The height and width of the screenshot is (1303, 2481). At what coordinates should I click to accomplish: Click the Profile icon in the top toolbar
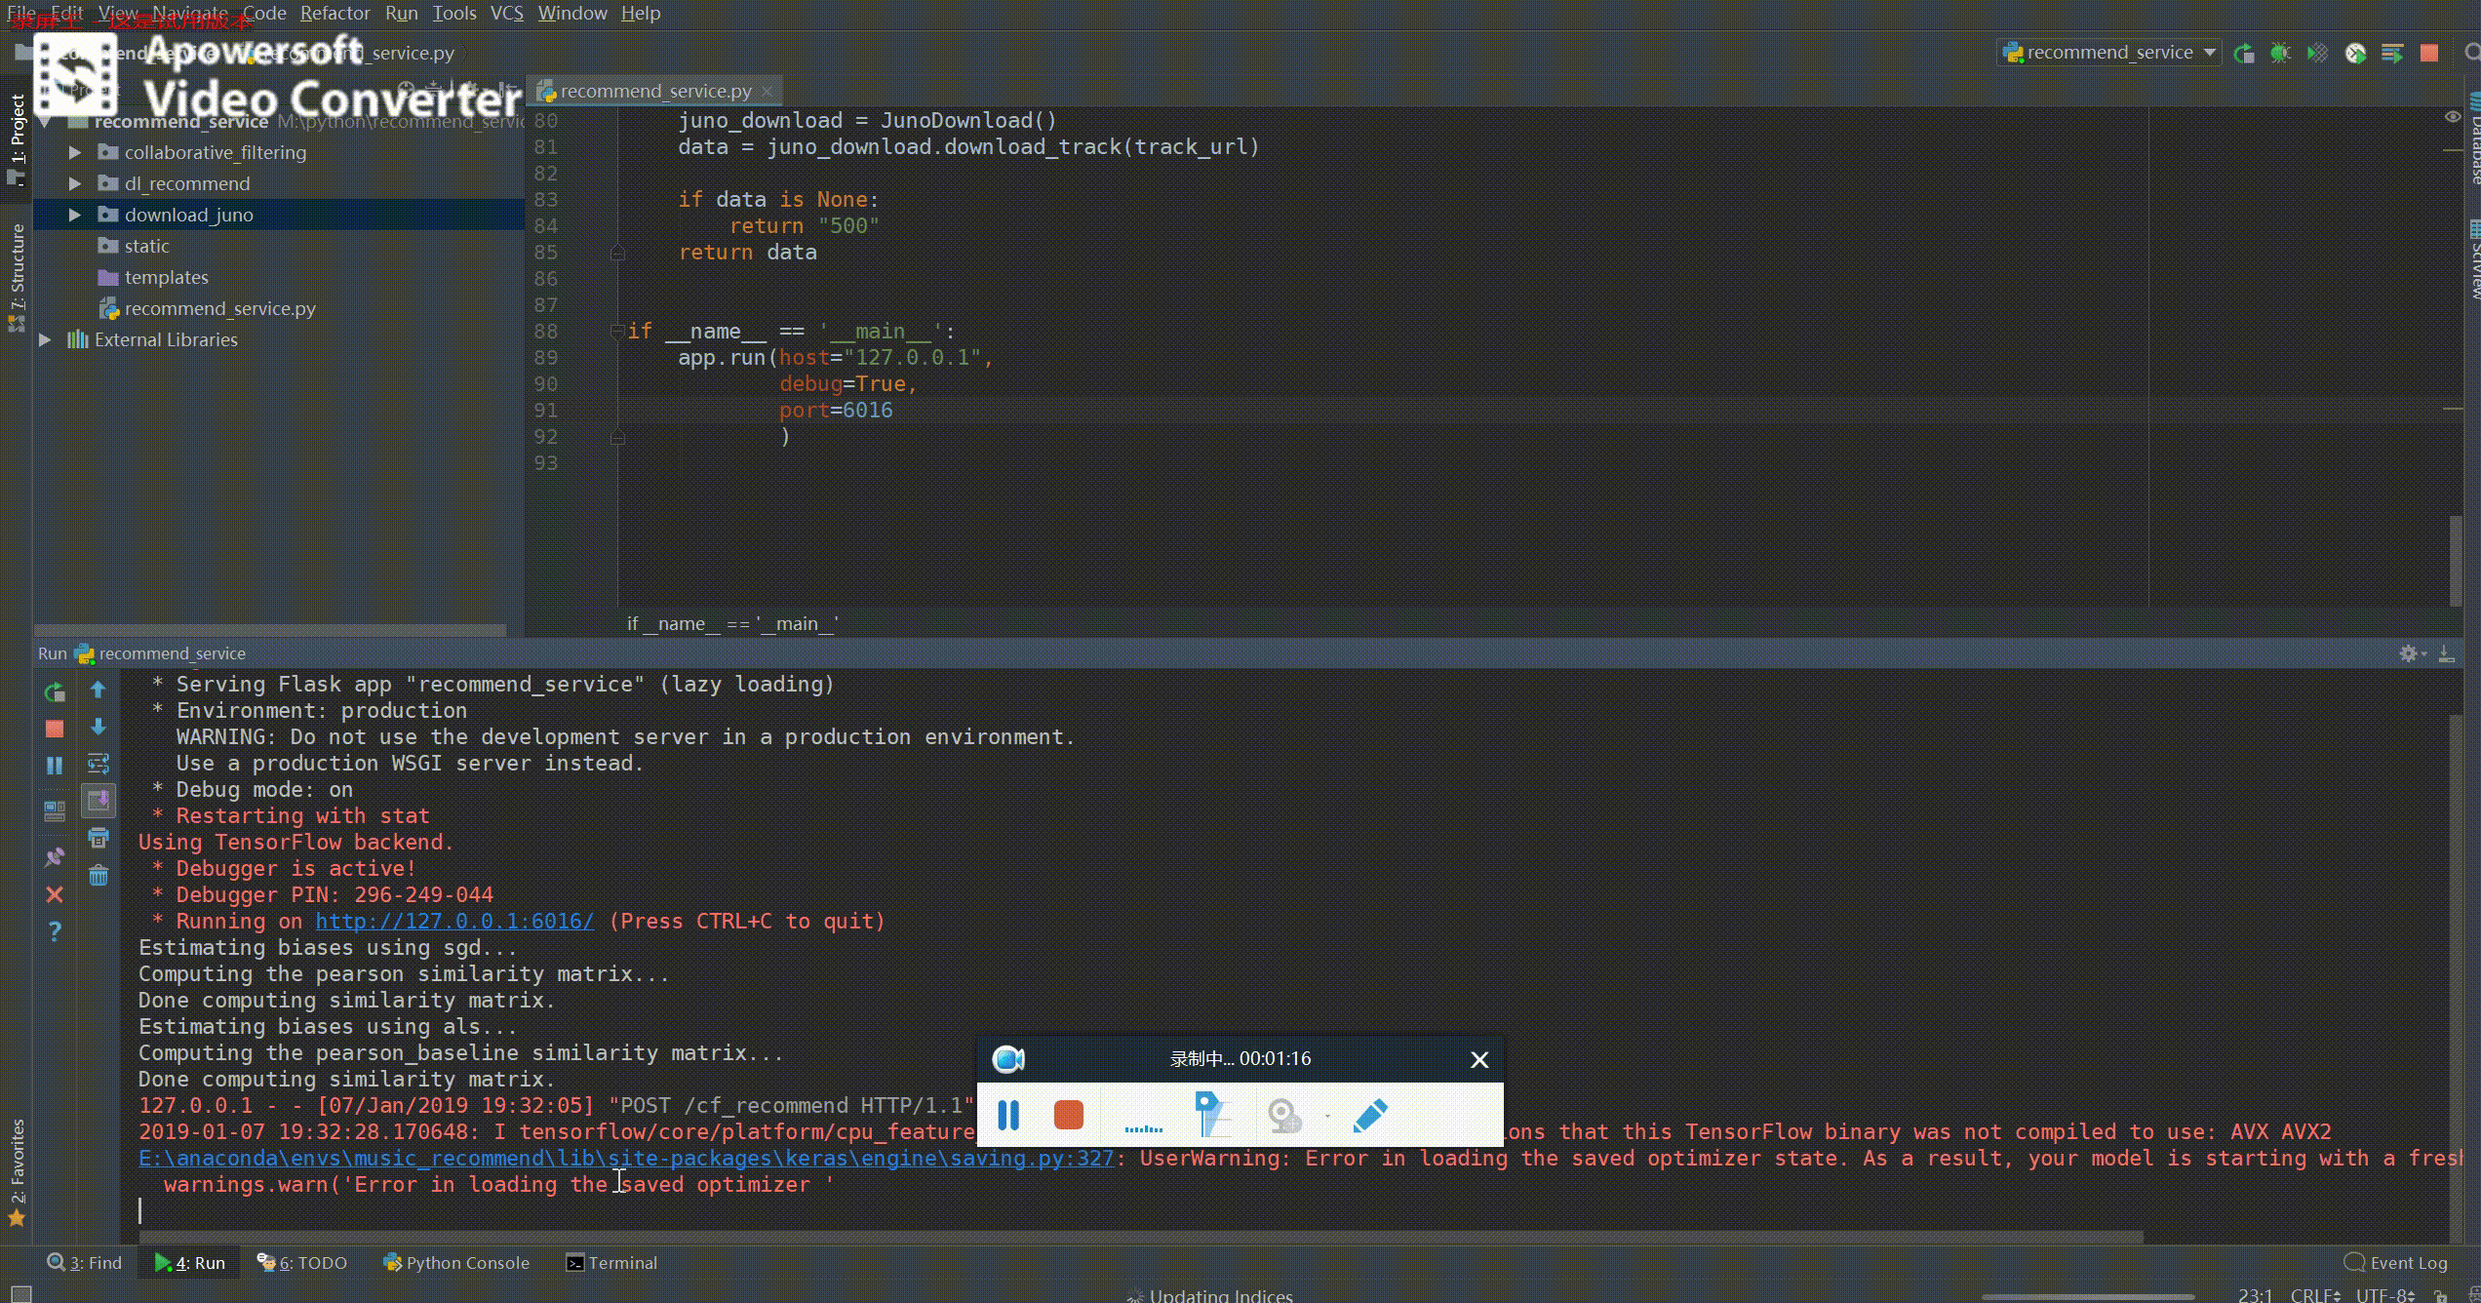click(x=2355, y=54)
